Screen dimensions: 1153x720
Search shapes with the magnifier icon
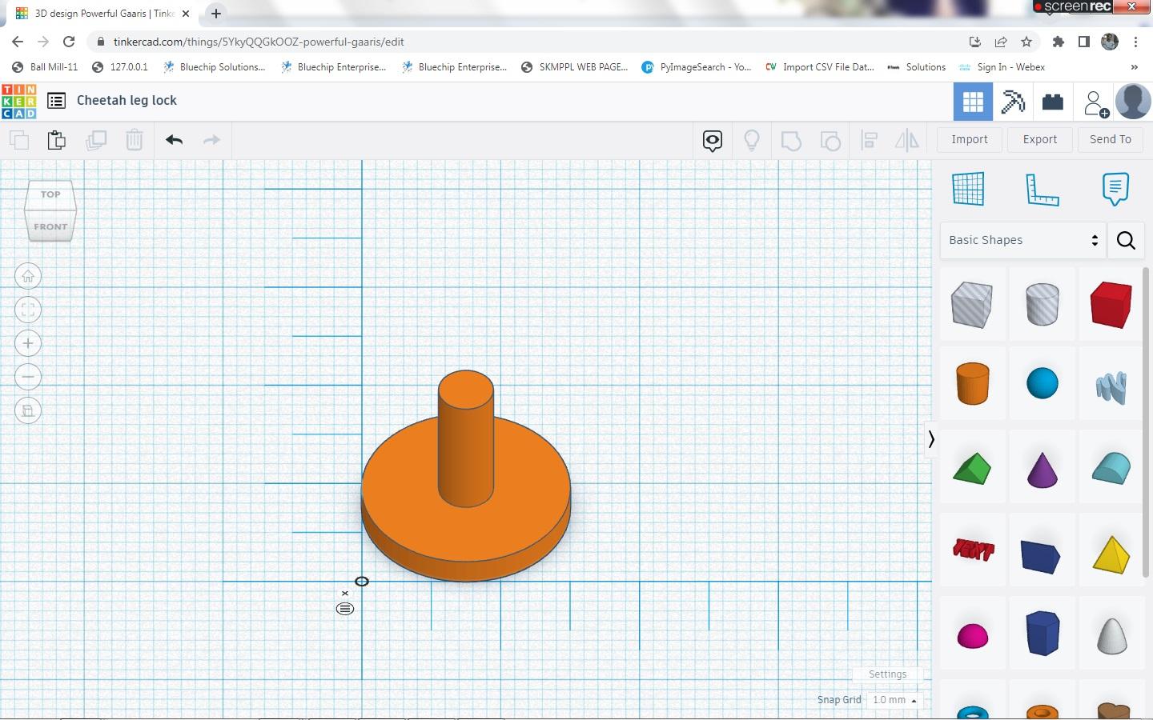pos(1126,240)
